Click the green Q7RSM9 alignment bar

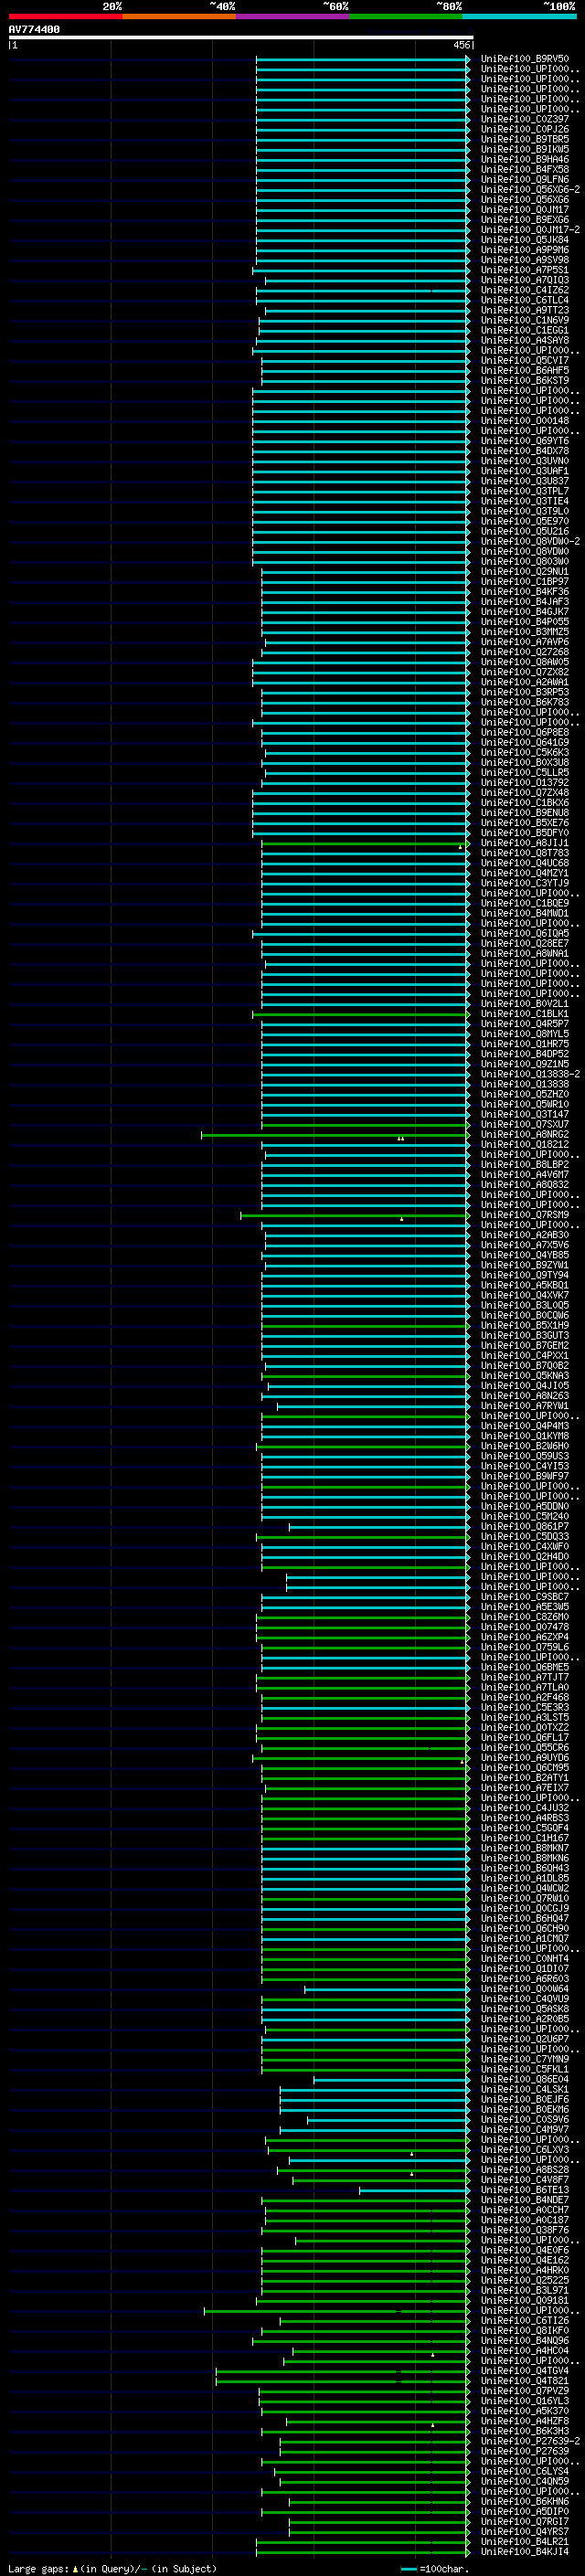[x=355, y=1215]
